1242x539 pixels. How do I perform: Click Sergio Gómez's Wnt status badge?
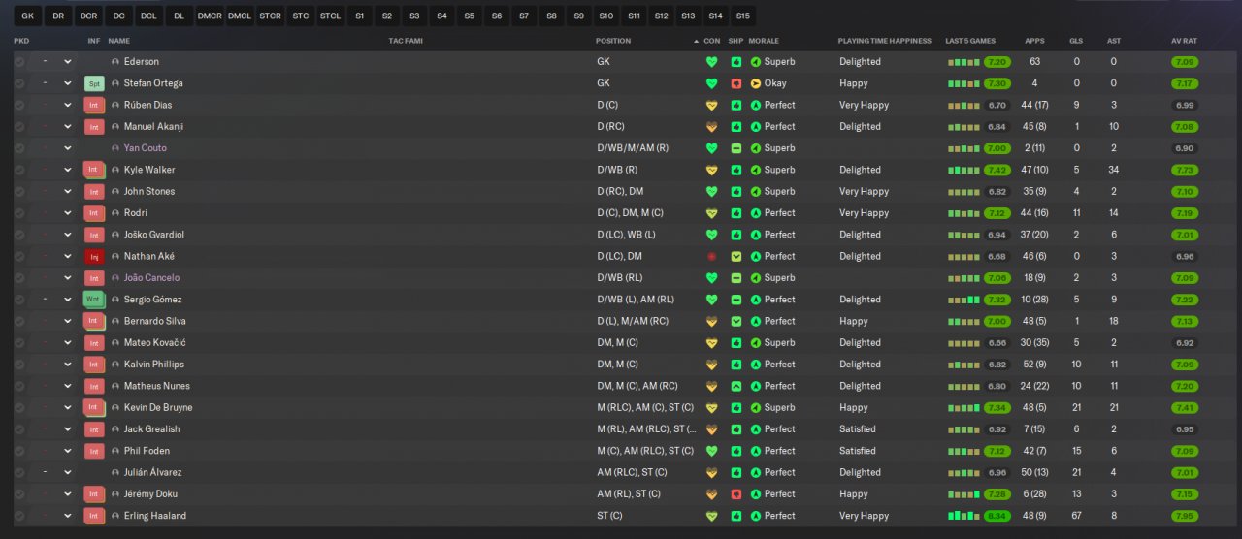click(94, 300)
